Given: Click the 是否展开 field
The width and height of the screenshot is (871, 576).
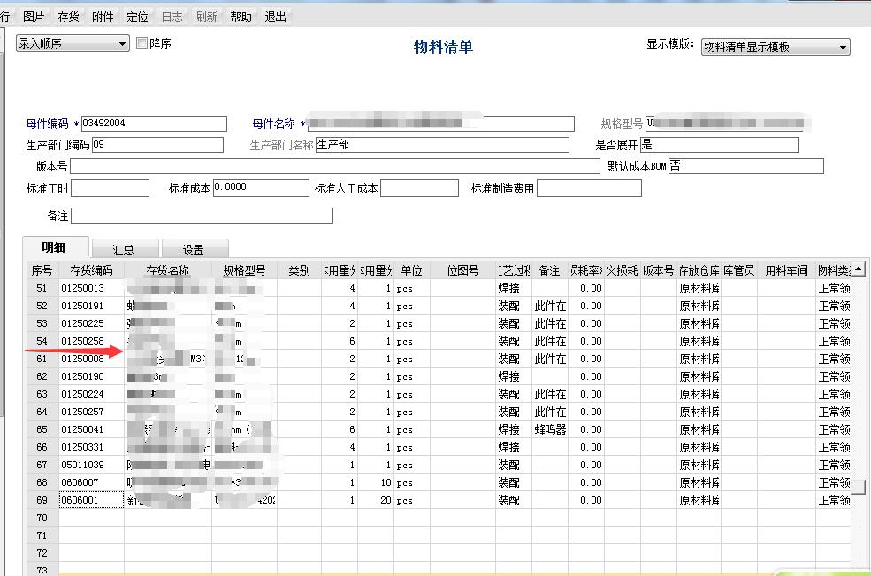Looking at the screenshot, I should pyautogui.click(x=720, y=145).
